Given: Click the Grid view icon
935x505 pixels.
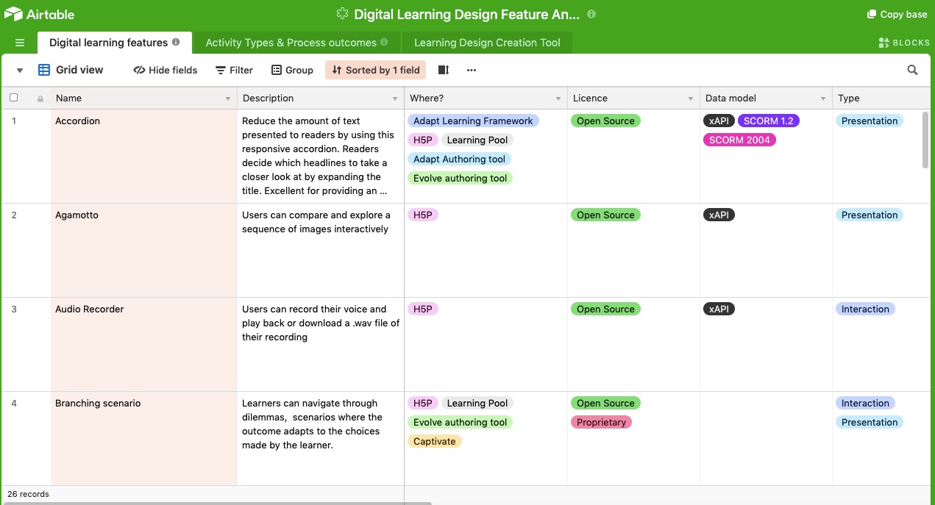Looking at the screenshot, I should [x=43, y=69].
